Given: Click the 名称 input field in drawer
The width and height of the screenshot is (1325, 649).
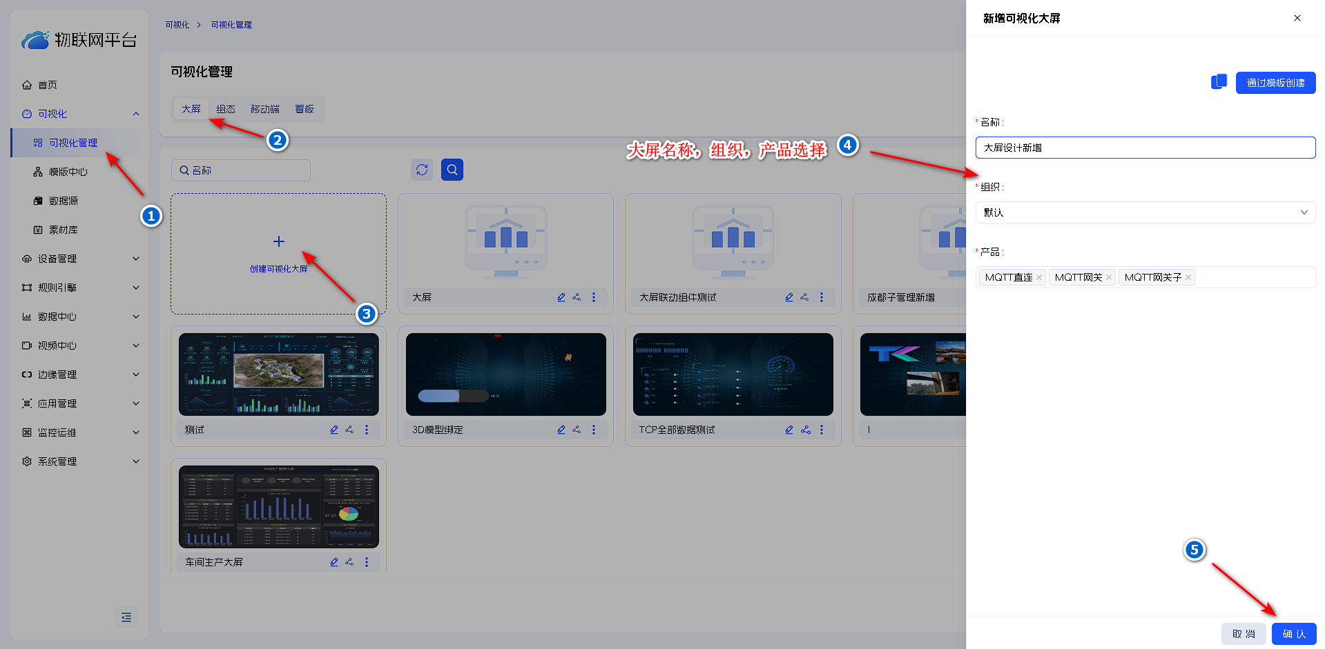Looking at the screenshot, I should pos(1145,148).
